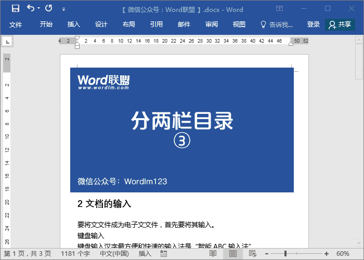
Task: Click the 登录 sign-in button
Action: tap(314, 24)
